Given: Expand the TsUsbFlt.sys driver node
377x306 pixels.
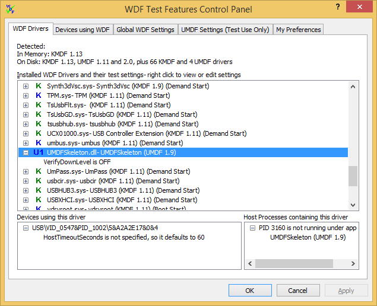Looking at the screenshot, I should tap(26, 105).
